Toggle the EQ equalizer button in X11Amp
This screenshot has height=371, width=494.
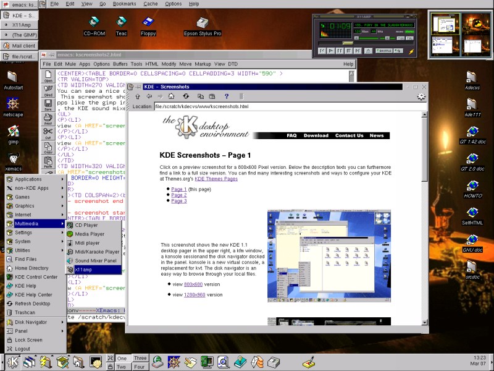pos(400,38)
